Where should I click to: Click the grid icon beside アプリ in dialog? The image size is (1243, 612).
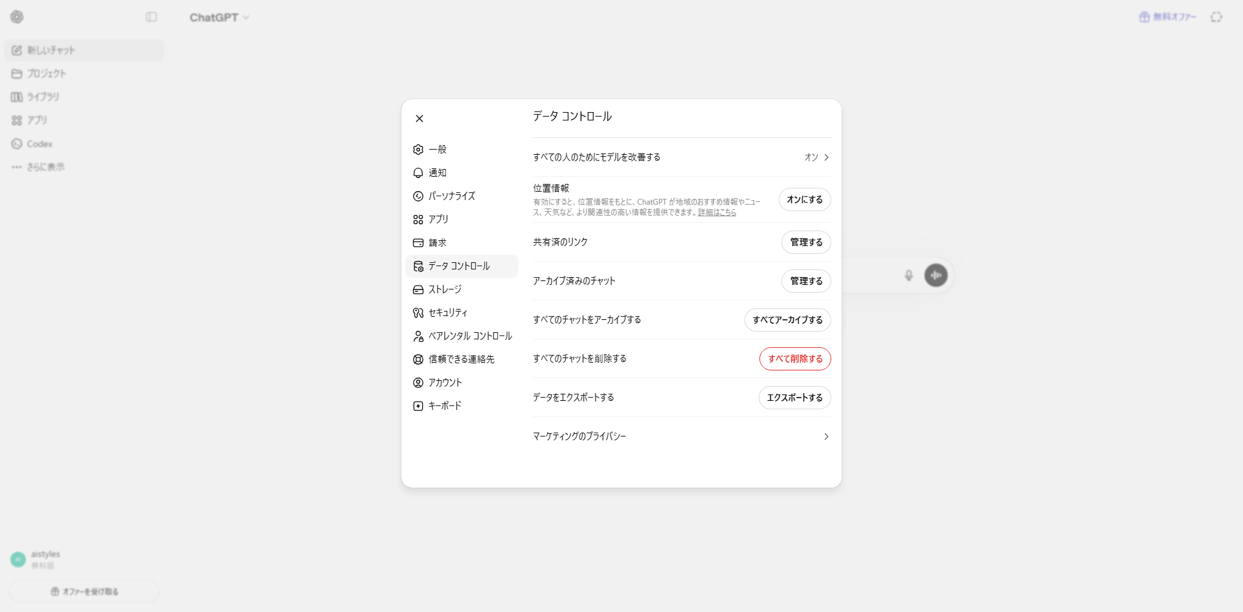418,220
